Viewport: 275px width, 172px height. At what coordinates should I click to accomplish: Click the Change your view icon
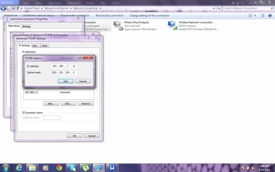point(250,16)
